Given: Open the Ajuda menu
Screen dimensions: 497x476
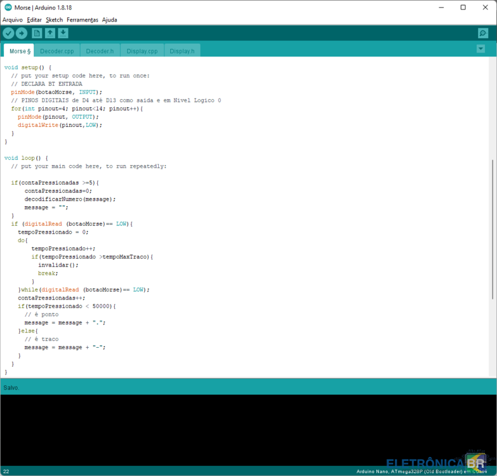Looking at the screenshot, I should click(x=109, y=20).
